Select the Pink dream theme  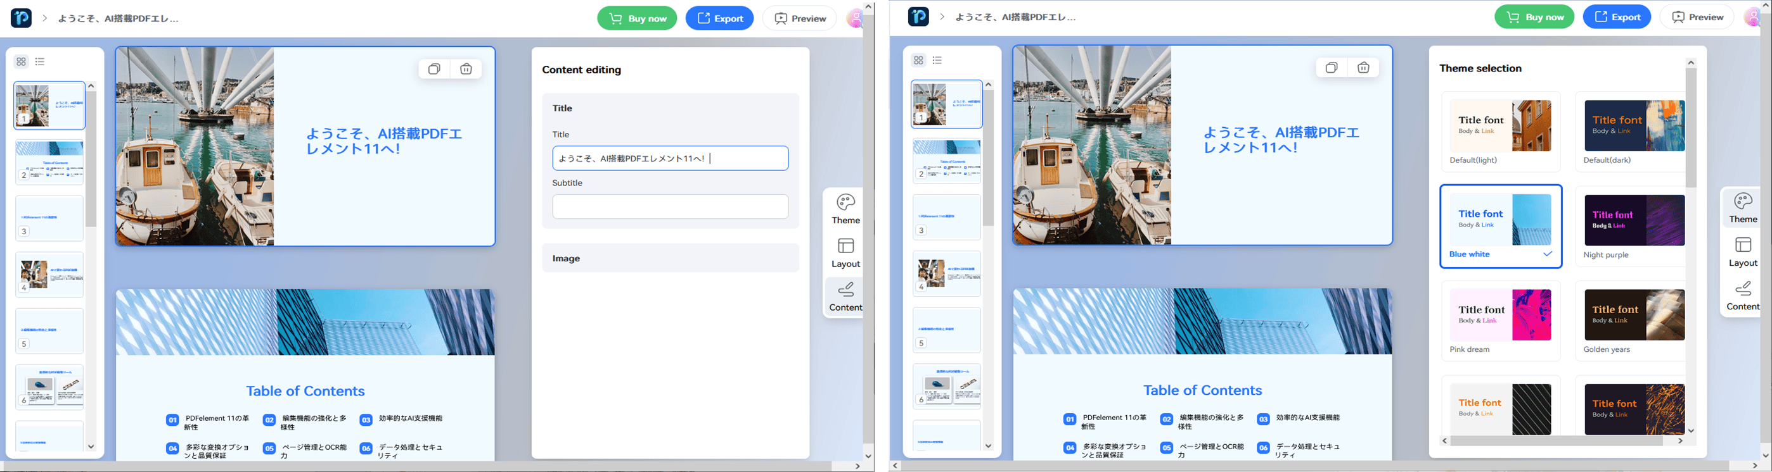click(1500, 321)
